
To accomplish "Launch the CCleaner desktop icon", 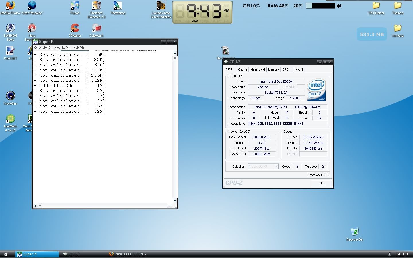I will pyautogui.click(x=75, y=30).
